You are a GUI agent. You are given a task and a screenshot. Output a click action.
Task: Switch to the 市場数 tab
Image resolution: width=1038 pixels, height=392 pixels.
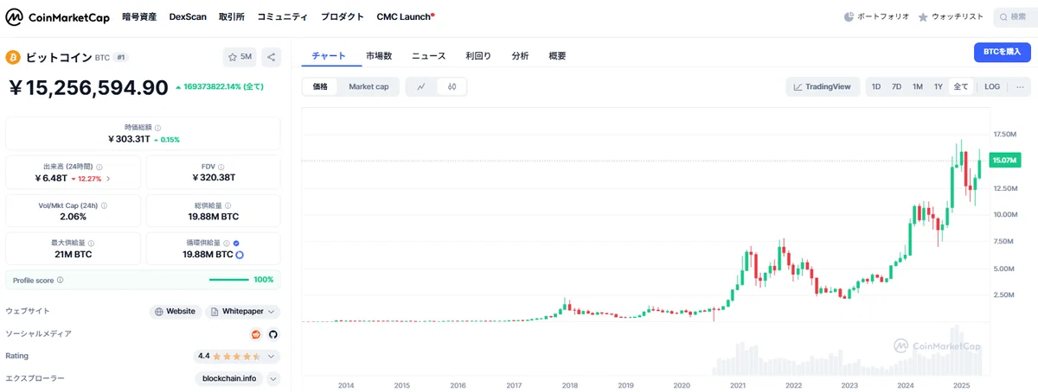[379, 55]
